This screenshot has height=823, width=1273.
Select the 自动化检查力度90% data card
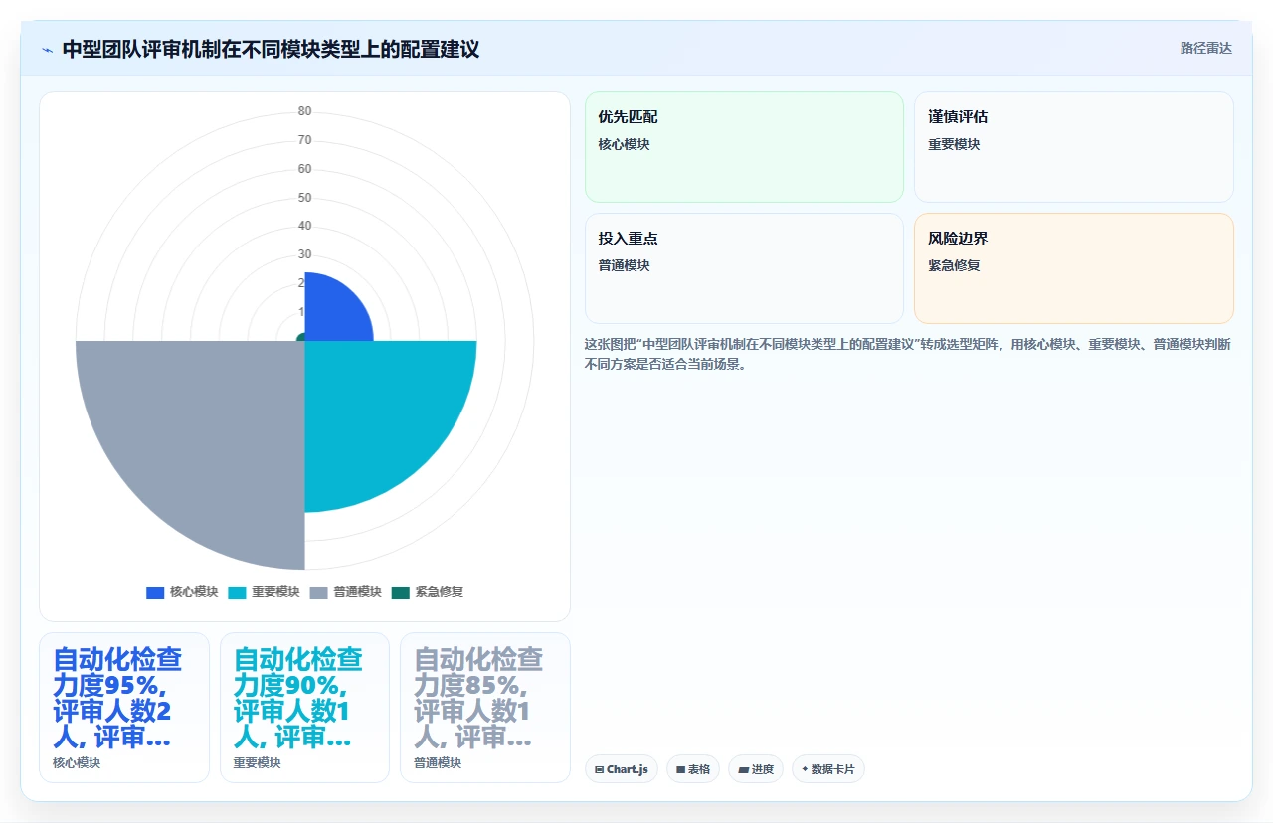pyautogui.click(x=304, y=708)
